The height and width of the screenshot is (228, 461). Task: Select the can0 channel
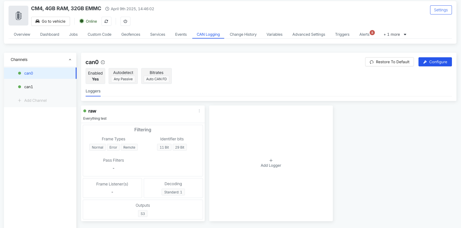click(x=29, y=73)
